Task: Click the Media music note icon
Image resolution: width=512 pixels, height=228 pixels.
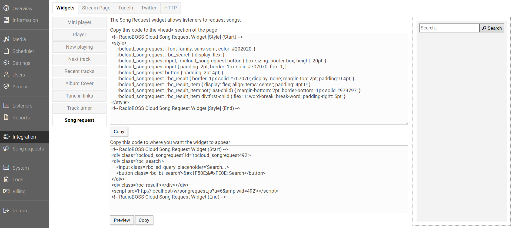Action: [x=6, y=39]
